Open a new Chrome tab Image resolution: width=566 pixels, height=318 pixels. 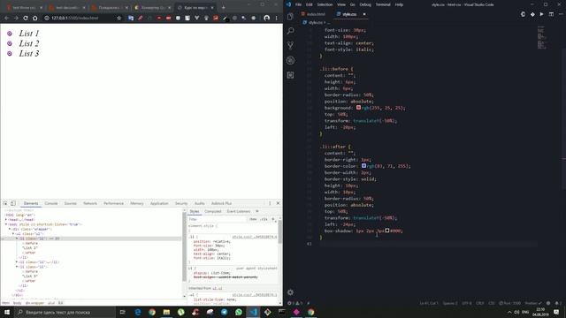[223, 7]
